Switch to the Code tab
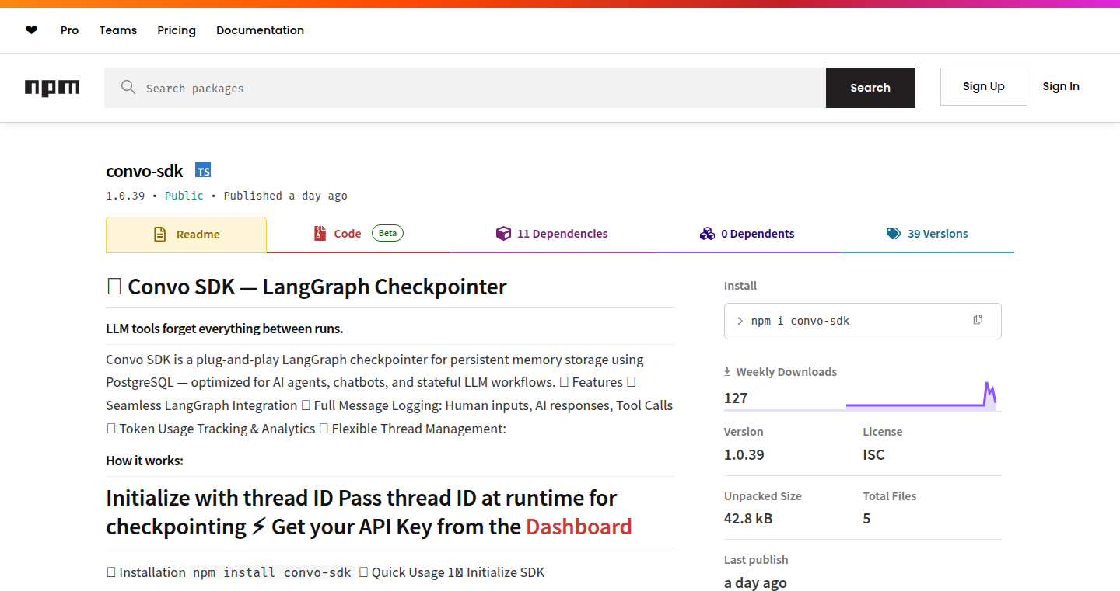The height and width of the screenshot is (591, 1120). (x=358, y=234)
